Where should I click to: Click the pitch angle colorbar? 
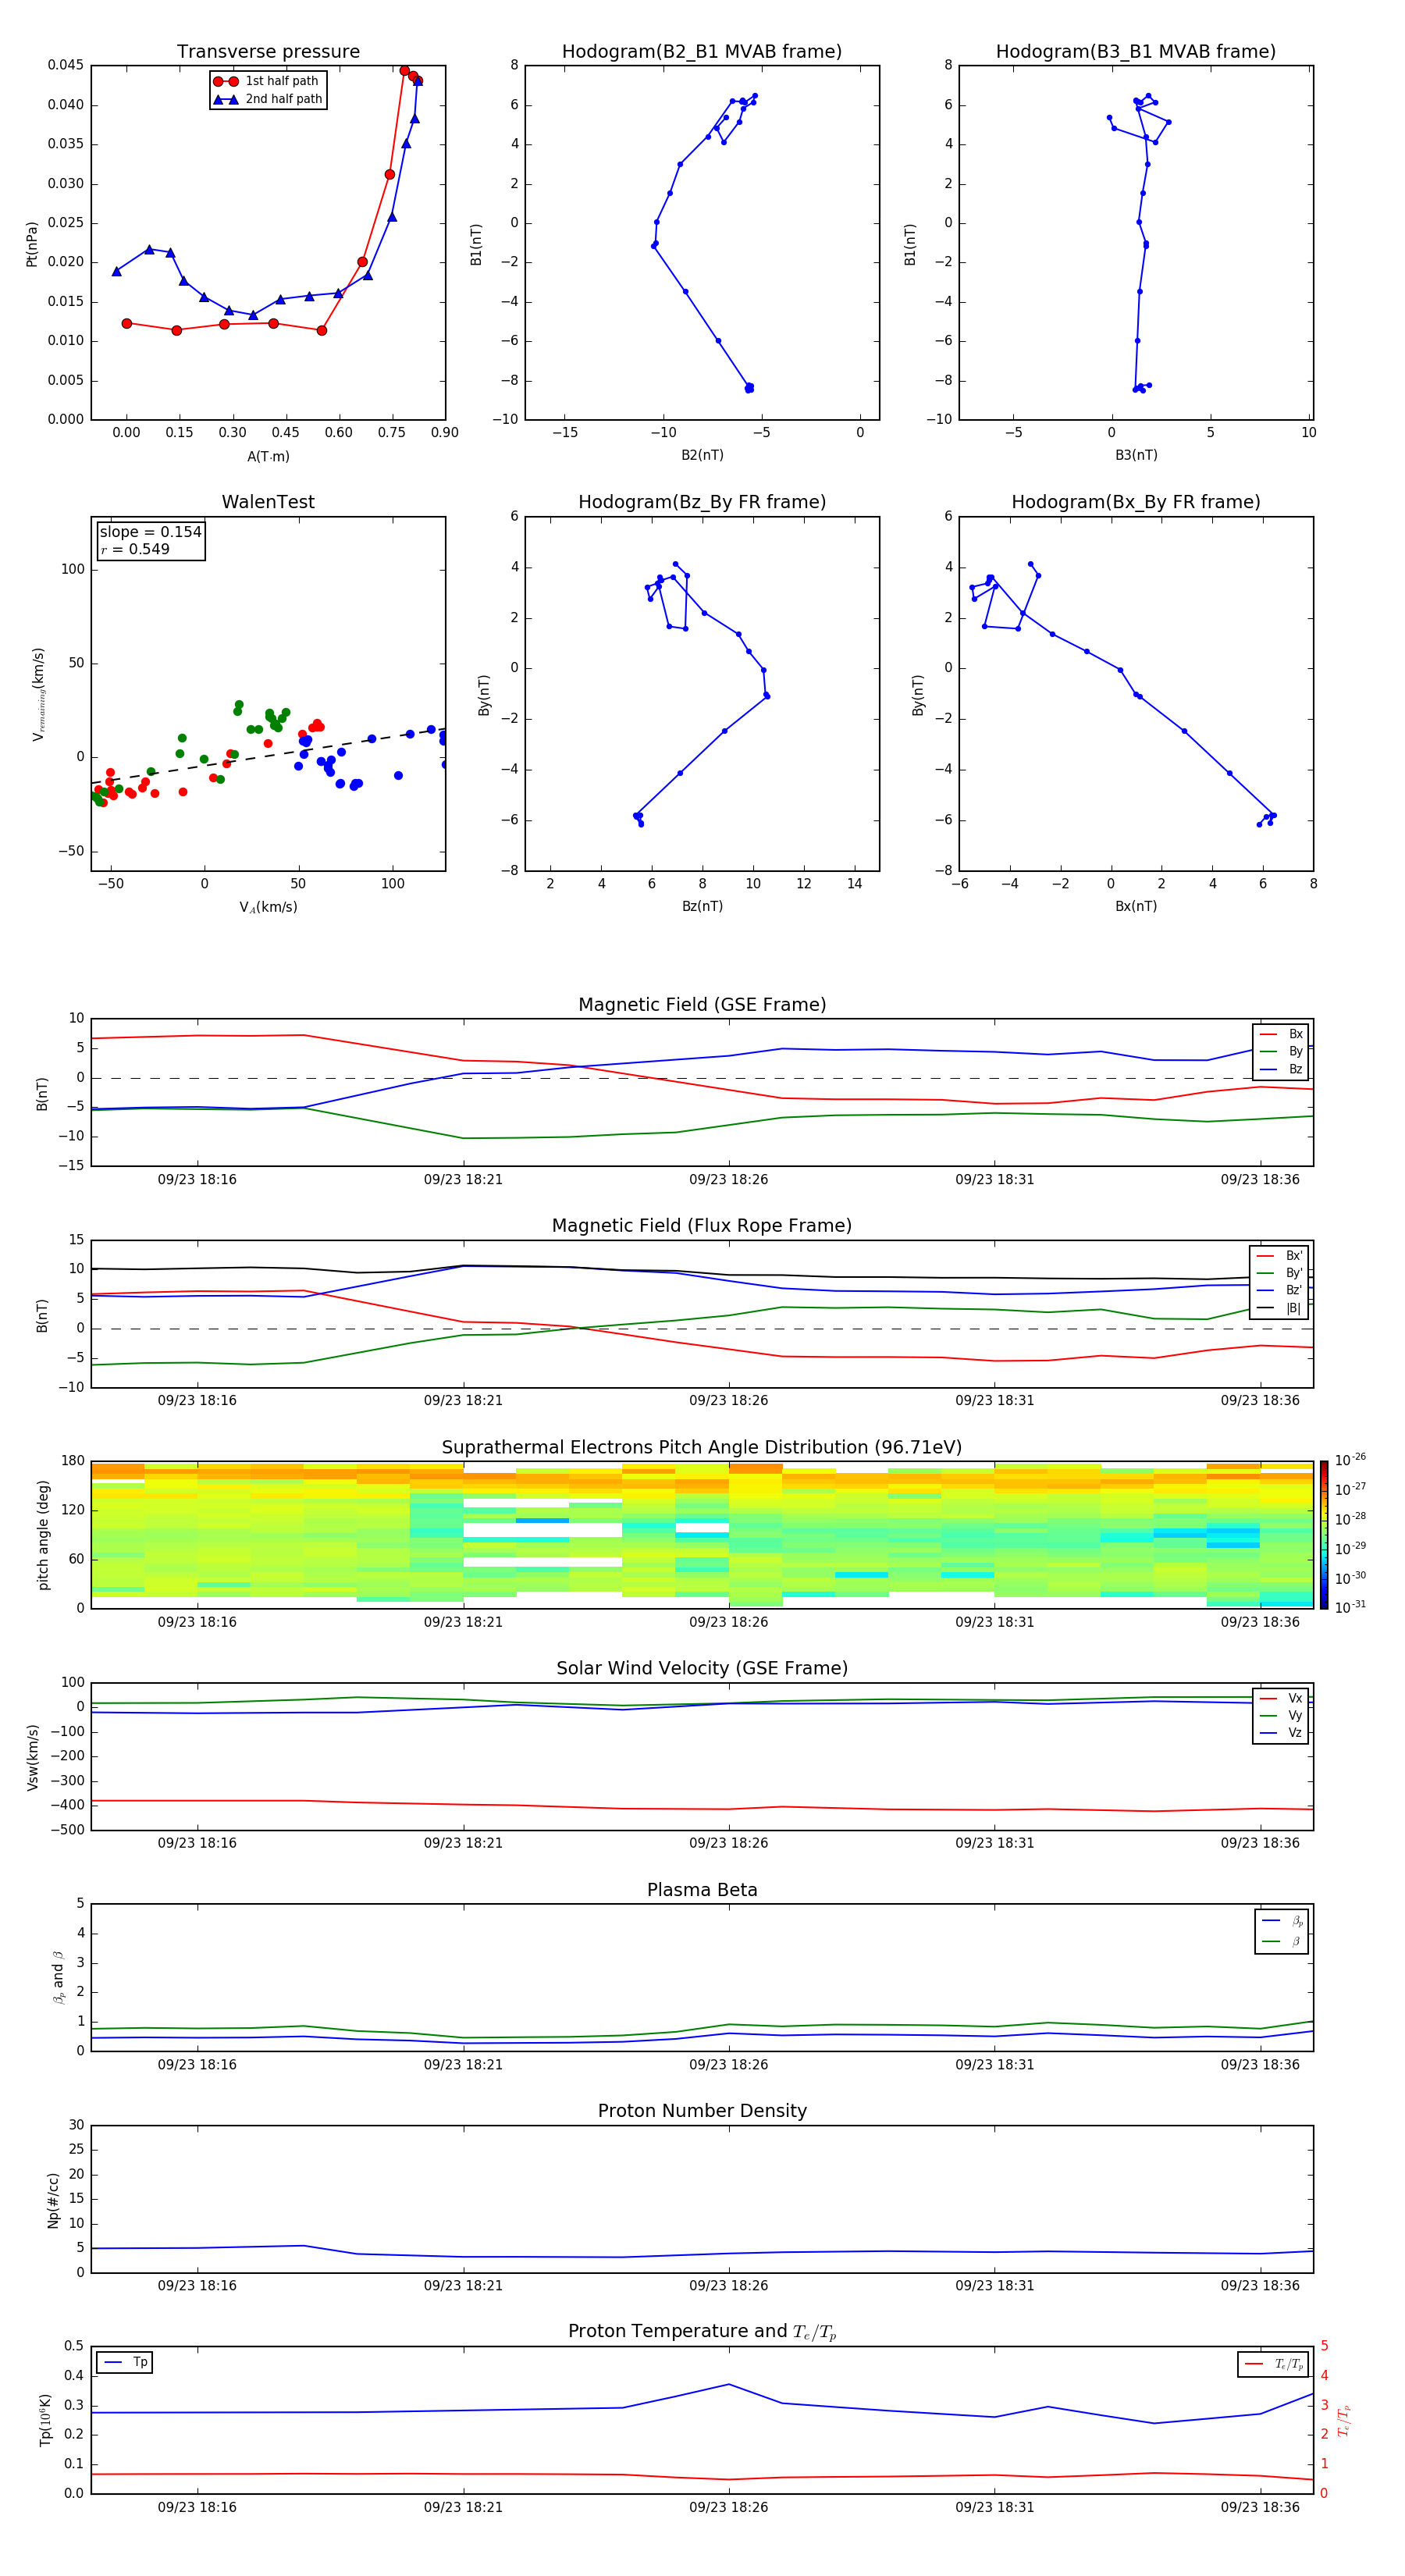point(1324,1535)
